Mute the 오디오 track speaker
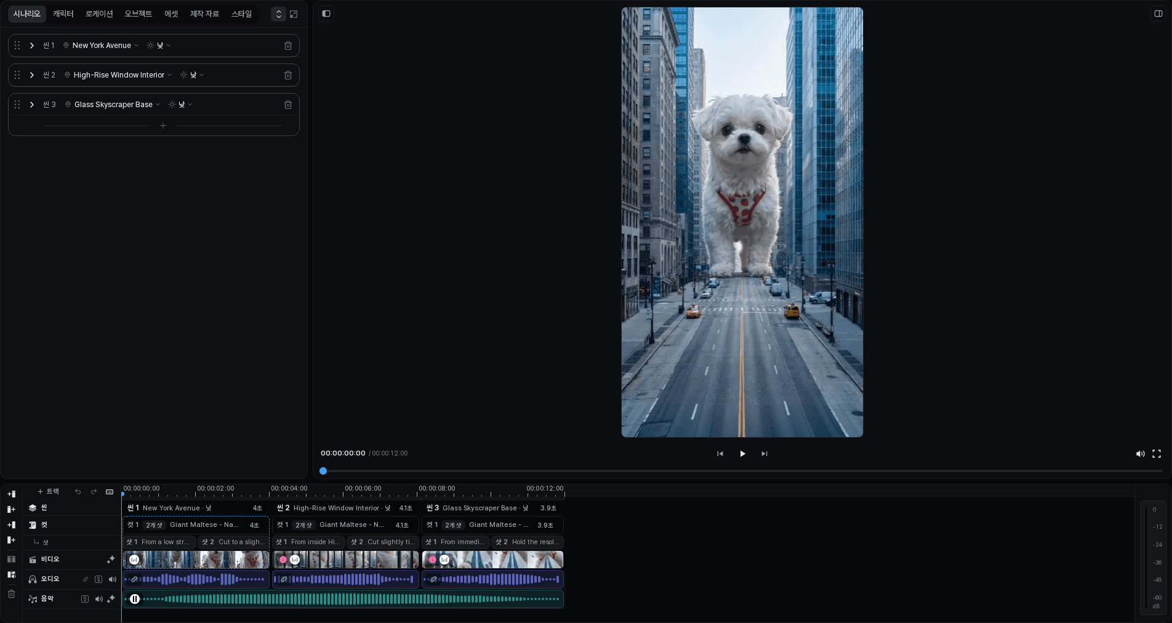This screenshot has height=623, width=1172. point(113,579)
